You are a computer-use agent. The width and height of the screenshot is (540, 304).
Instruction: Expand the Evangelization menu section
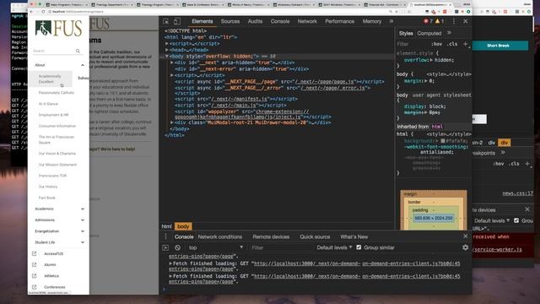tap(83, 231)
